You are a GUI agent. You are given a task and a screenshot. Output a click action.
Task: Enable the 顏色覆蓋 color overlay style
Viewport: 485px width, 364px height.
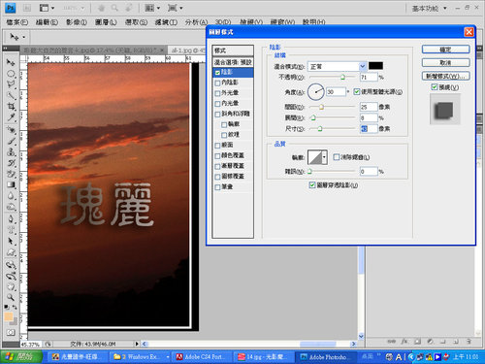pyautogui.click(x=217, y=156)
